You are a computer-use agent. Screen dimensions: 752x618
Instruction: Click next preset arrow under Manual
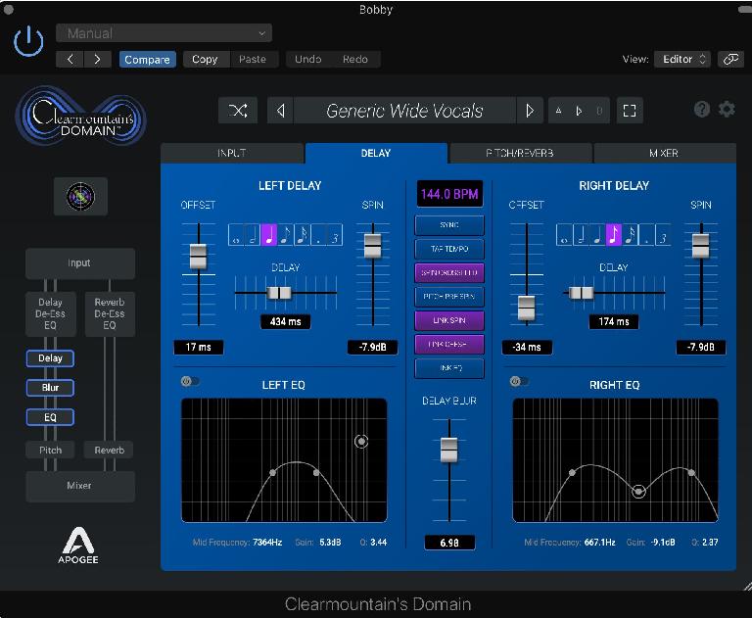98,60
